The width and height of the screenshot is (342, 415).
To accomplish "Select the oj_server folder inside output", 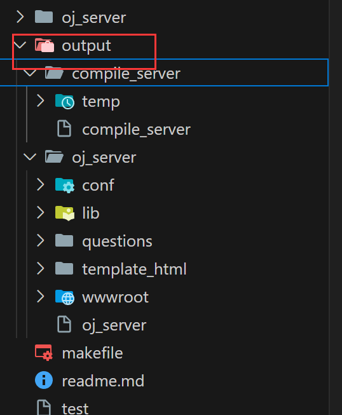I will click(x=104, y=158).
